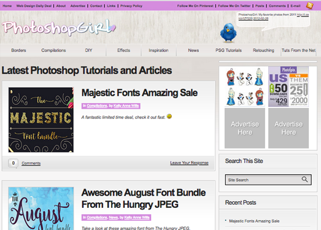
Task: Open the Contact page link
Action: 96,6
